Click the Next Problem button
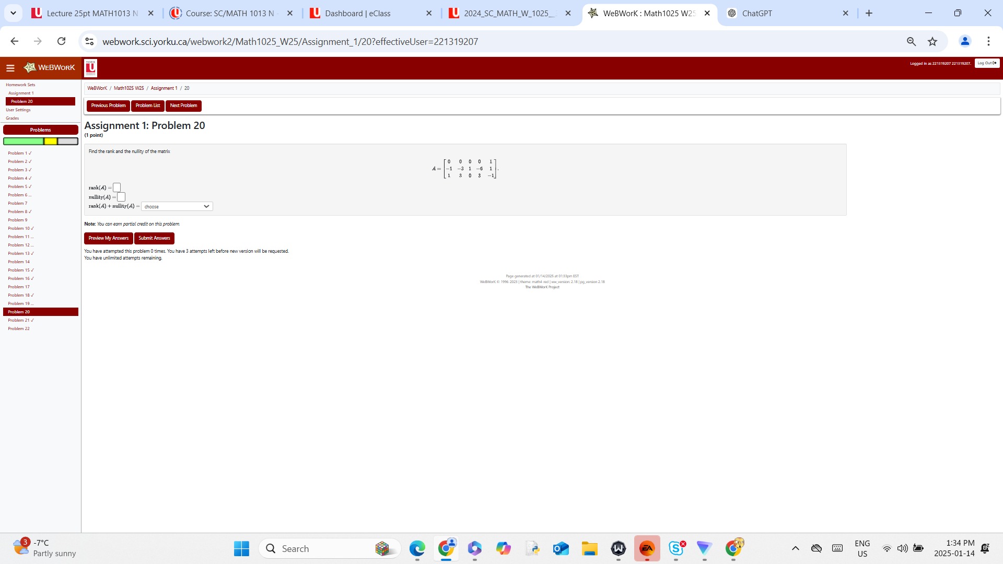 pos(183,105)
